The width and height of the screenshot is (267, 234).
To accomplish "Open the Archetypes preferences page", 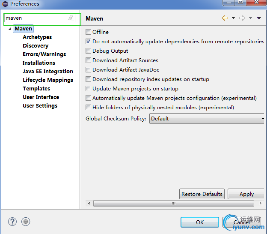I will 37,37.
